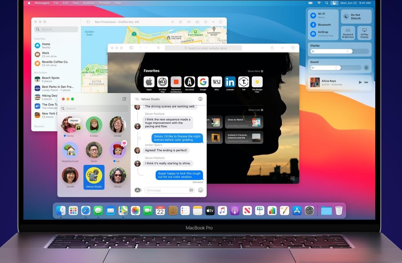The width and height of the screenshot is (402, 263).
Task: Open AirPlay Display control
Action: click(x=364, y=33)
